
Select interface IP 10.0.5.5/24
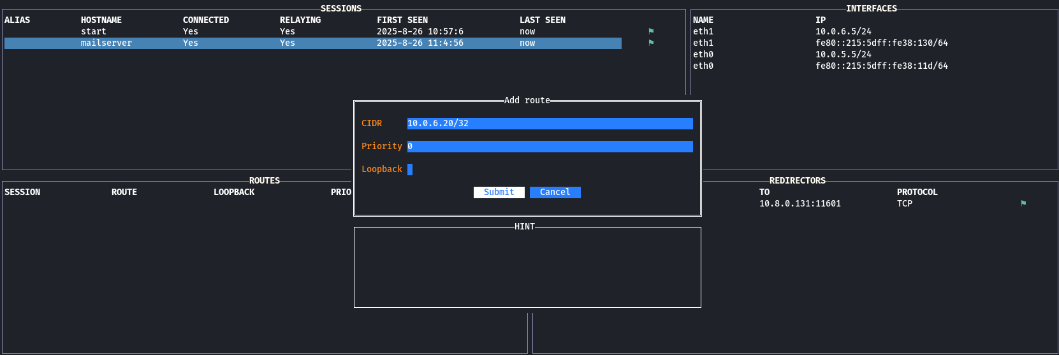[844, 54]
